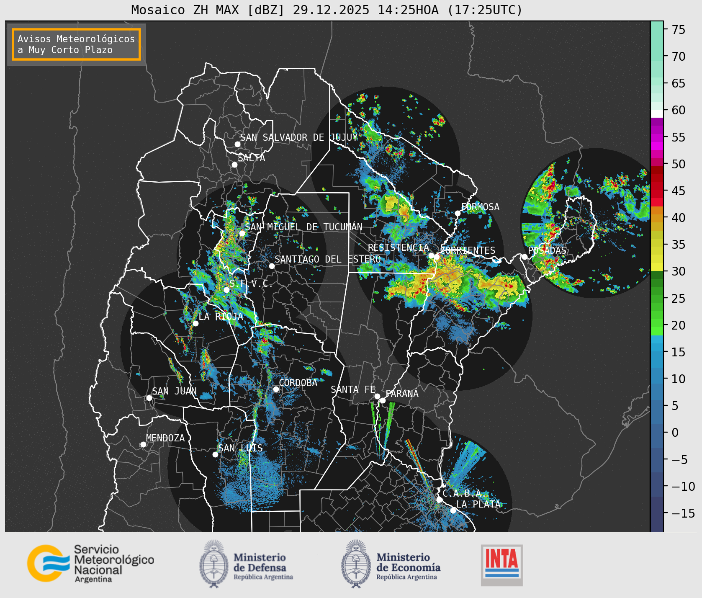Click the −15 label on color scale
Viewport: 702px width, 598px height.
[683, 513]
